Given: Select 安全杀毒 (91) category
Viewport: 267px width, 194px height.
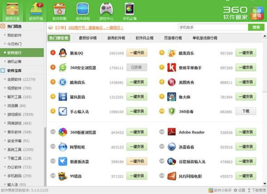Looking at the screenshot, I should [x=18, y=141].
